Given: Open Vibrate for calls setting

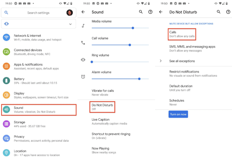Looking at the screenshot, I should point(116,93).
